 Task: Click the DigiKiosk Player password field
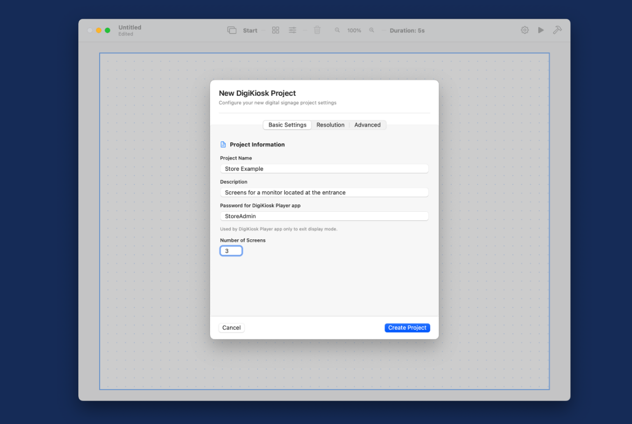click(x=324, y=216)
